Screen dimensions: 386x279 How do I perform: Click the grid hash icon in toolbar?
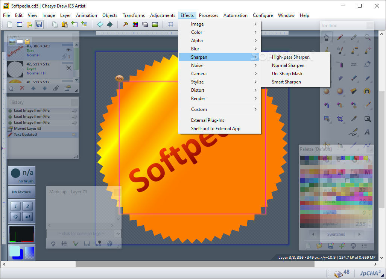point(170,24)
